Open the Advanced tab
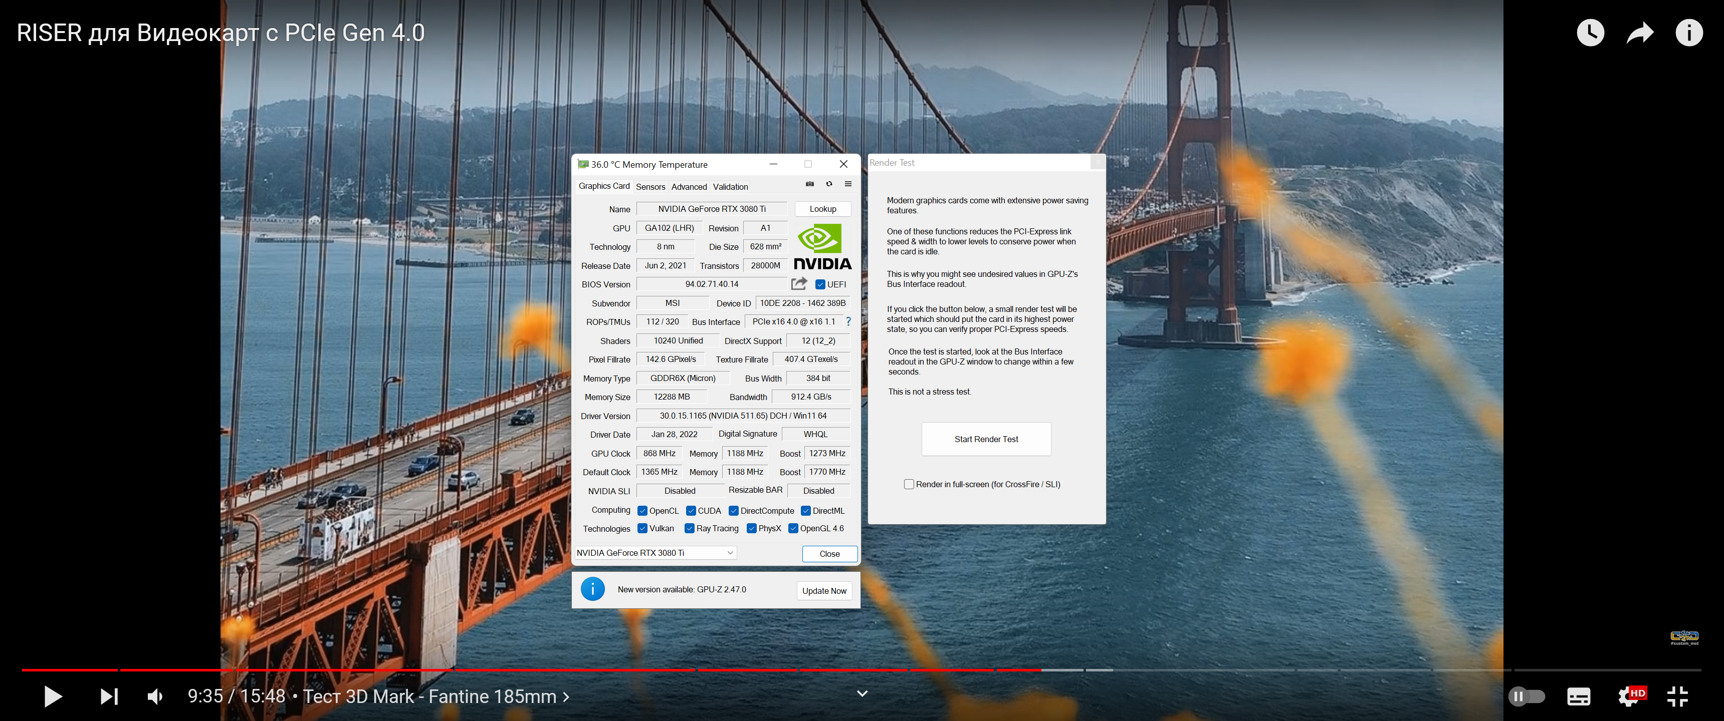Image resolution: width=1724 pixels, height=721 pixels. (x=689, y=187)
